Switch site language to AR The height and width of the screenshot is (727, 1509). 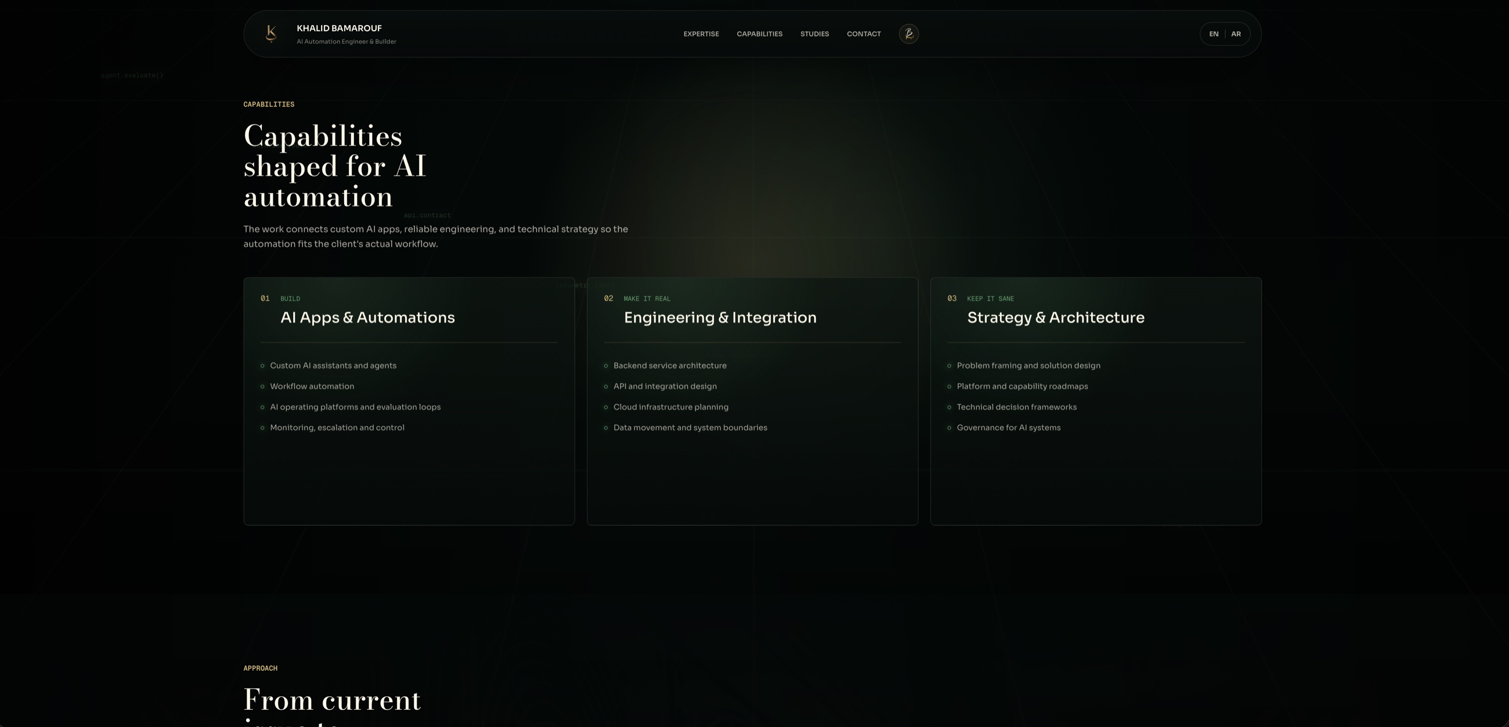(x=1236, y=34)
